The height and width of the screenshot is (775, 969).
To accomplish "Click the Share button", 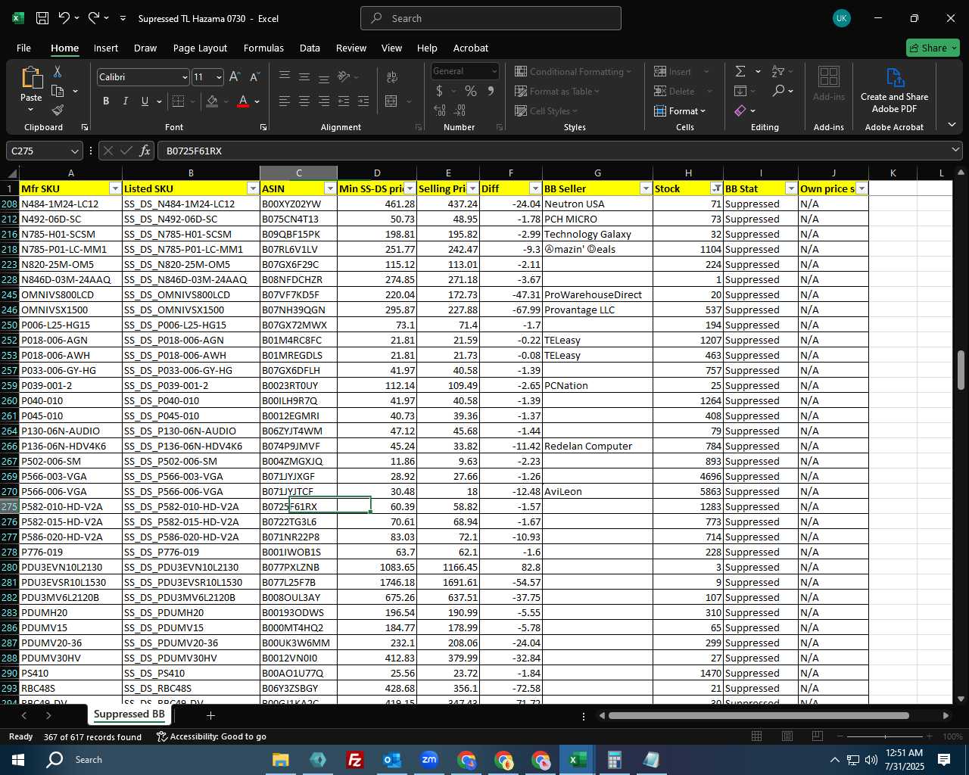I will tap(933, 48).
